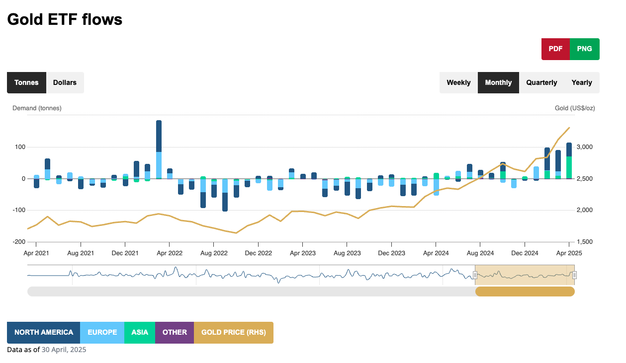The image size is (626, 363).
Task: Click the right range navigator handle
Action: (x=574, y=275)
